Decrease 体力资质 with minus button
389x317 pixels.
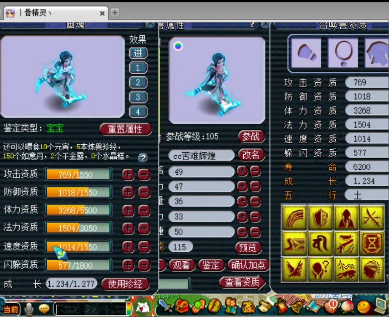(144, 210)
